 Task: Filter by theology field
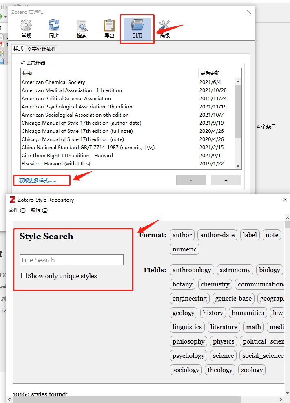tap(220, 370)
